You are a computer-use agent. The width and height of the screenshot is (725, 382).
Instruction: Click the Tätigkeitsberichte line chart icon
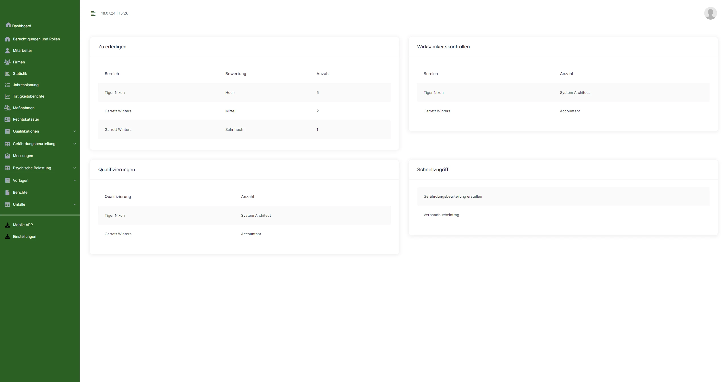[7, 96]
